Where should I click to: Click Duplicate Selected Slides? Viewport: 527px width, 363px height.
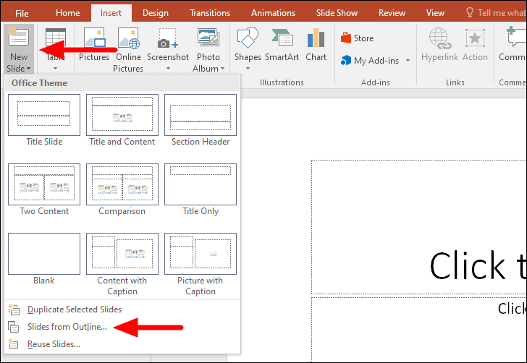tap(75, 309)
